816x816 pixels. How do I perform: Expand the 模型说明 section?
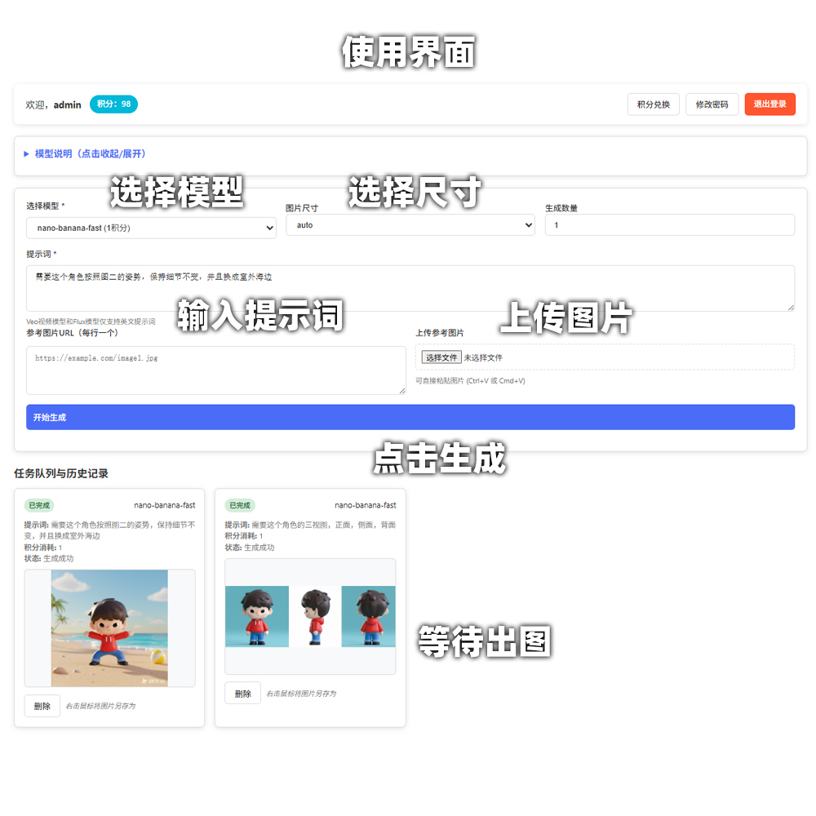click(x=90, y=153)
